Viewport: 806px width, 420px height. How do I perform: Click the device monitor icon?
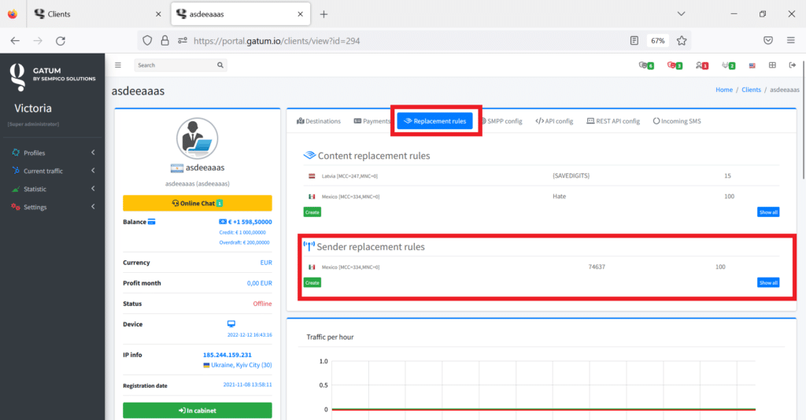tap(231, 324)
